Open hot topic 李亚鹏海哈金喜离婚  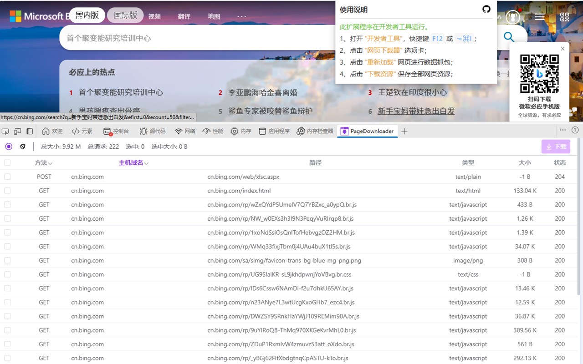[x=263, y=92]
